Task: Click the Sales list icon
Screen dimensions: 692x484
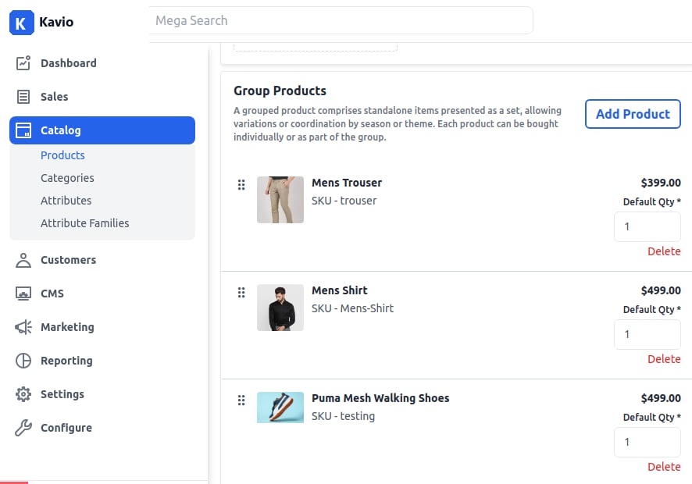Action: coord(23,97)
